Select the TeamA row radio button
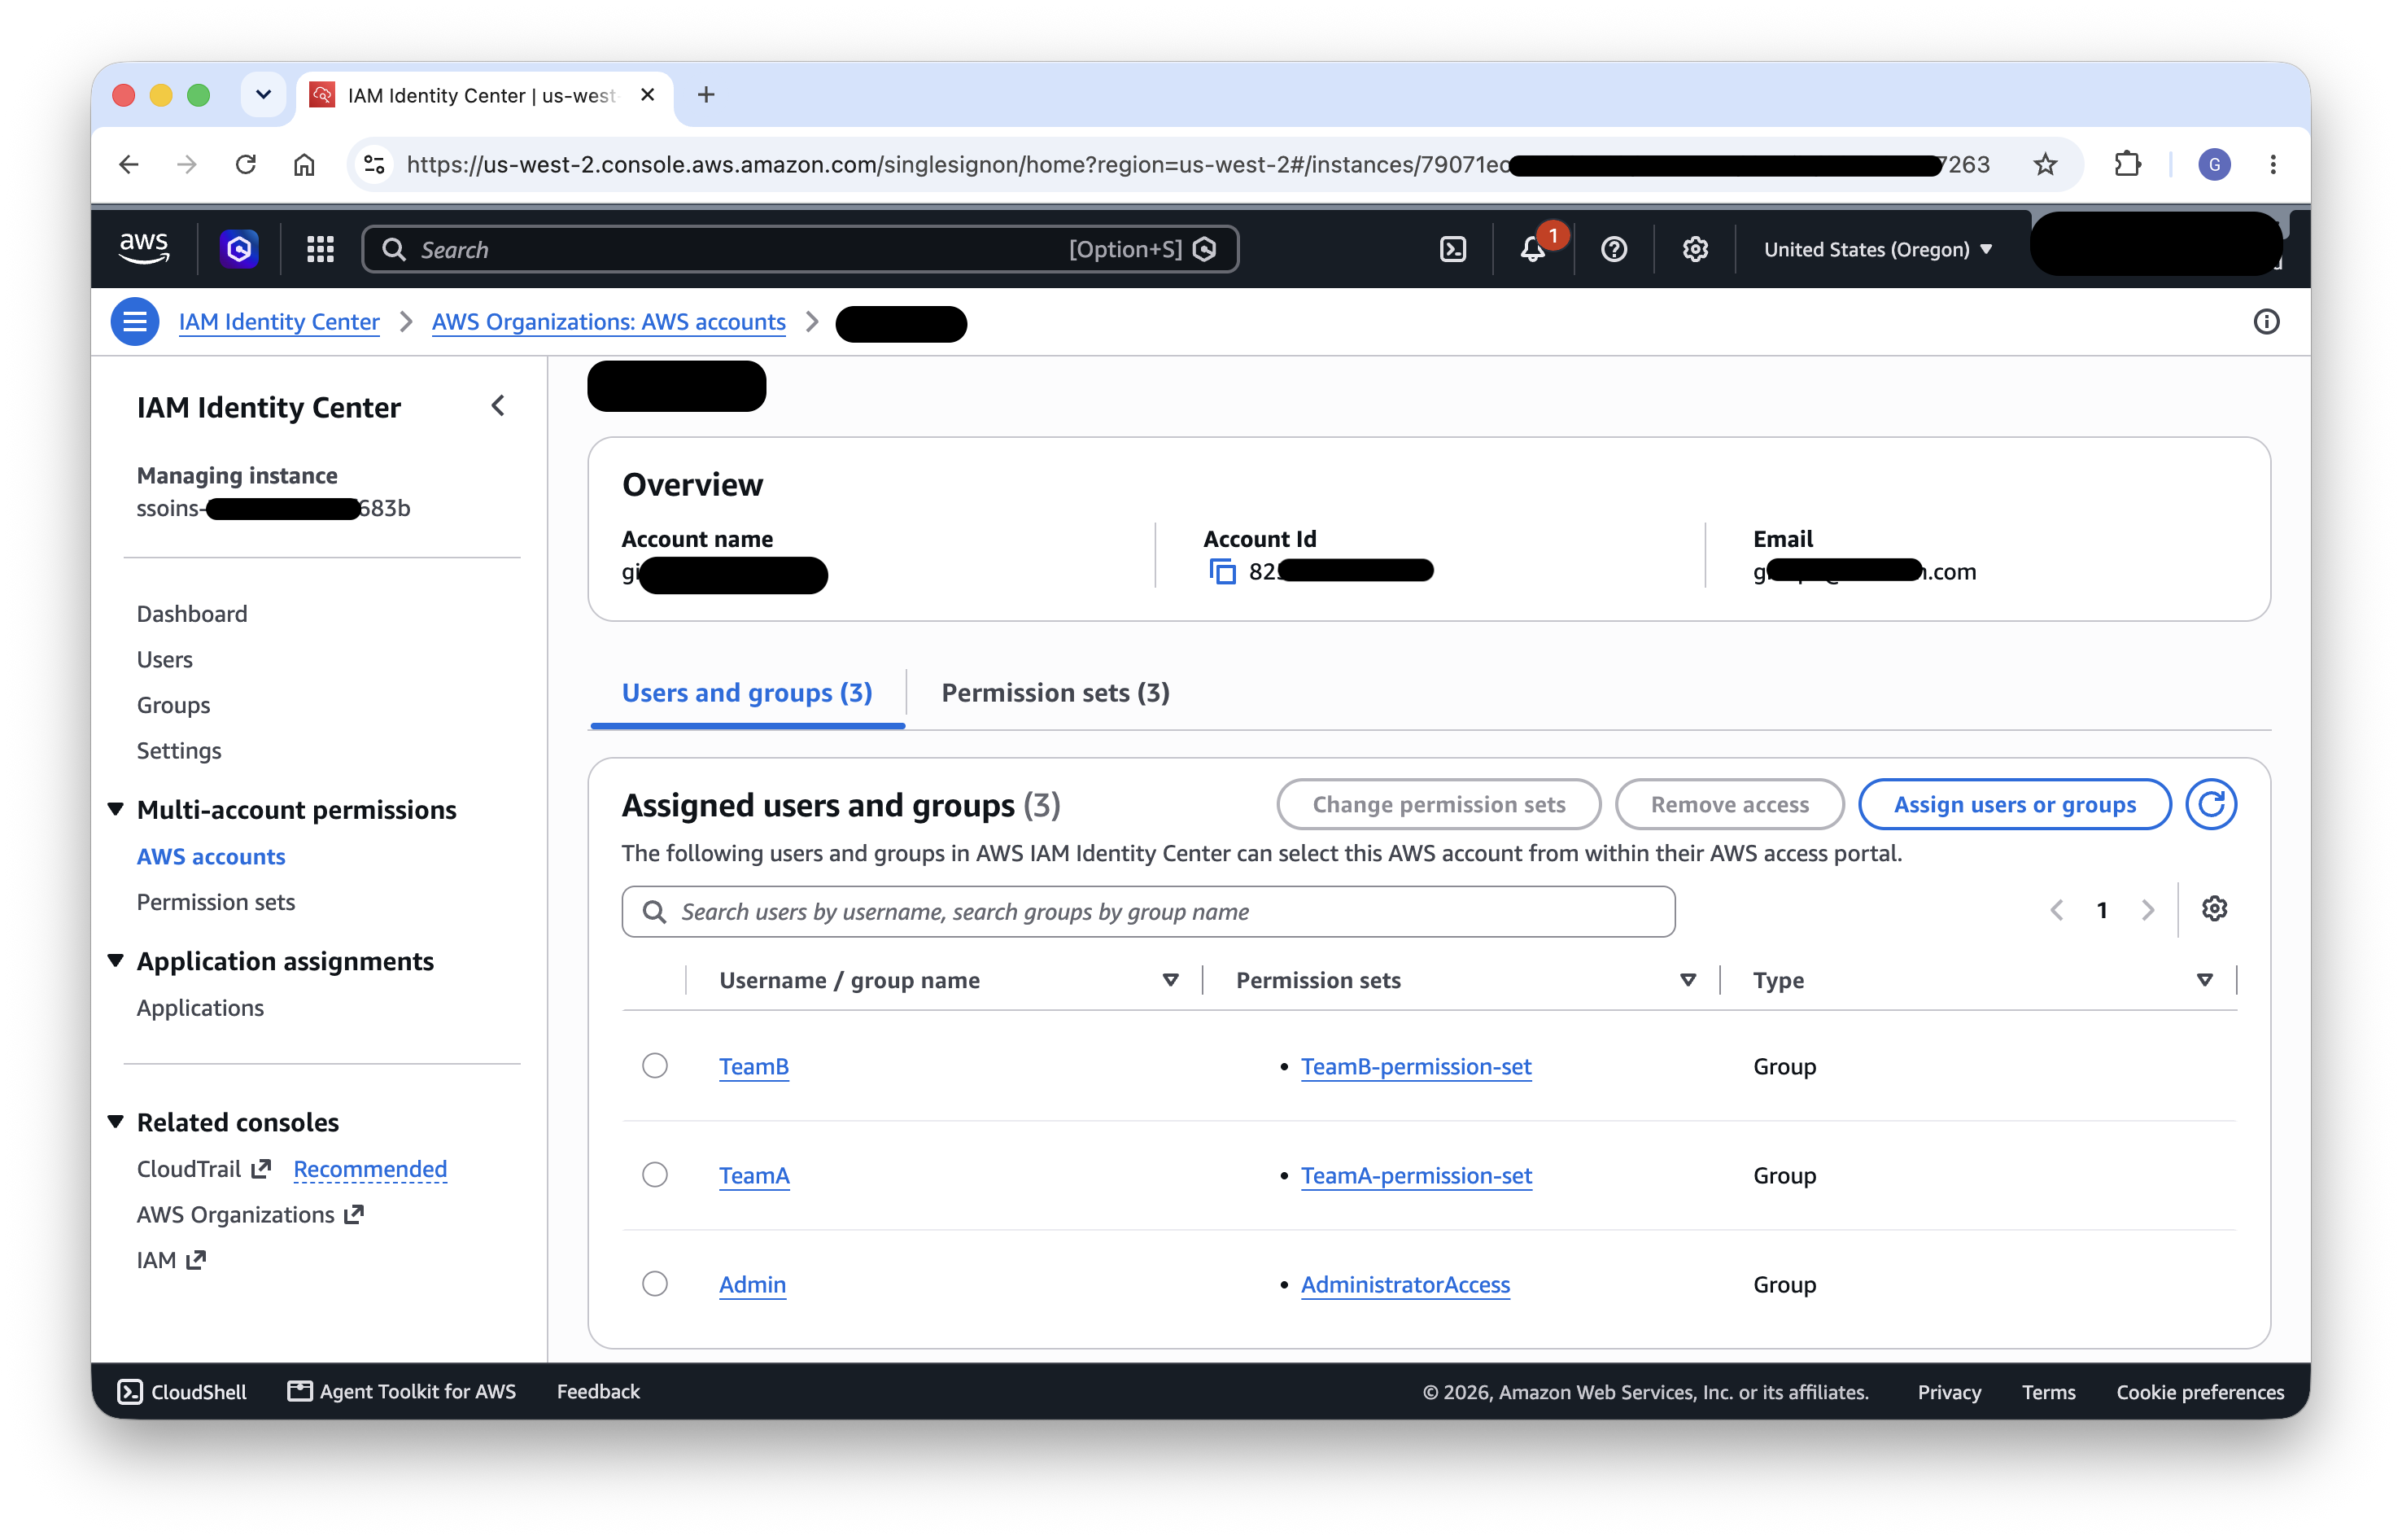The width and height of the screenshot is (2402, 1540). [655, 1175]
